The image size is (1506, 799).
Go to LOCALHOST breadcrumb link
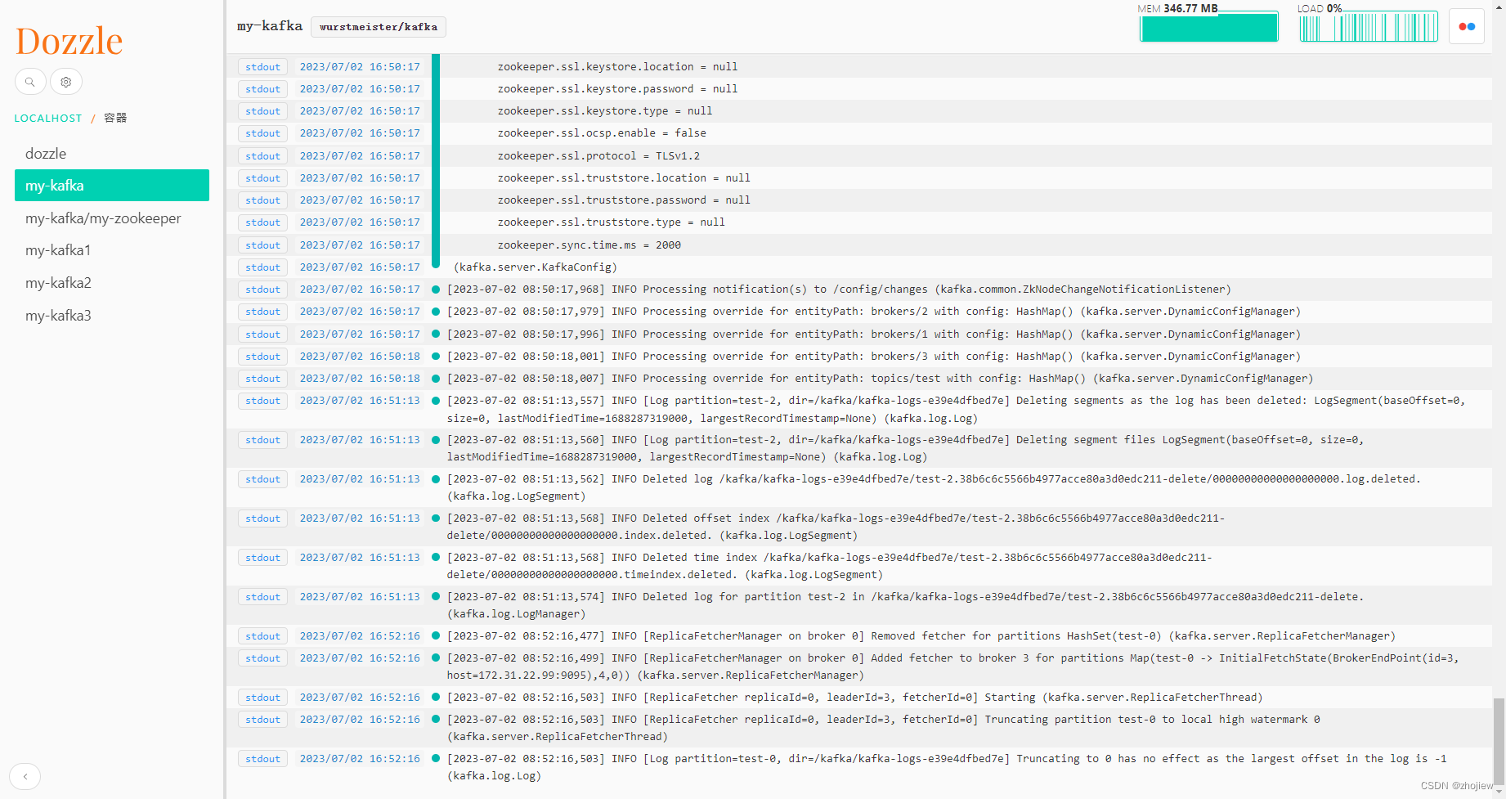tap(48, 118)
